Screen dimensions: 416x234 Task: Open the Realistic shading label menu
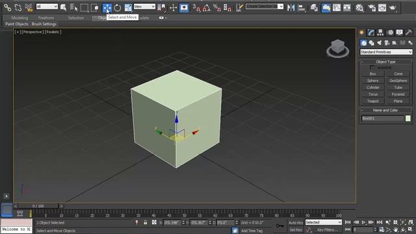[x=53, y=32]
